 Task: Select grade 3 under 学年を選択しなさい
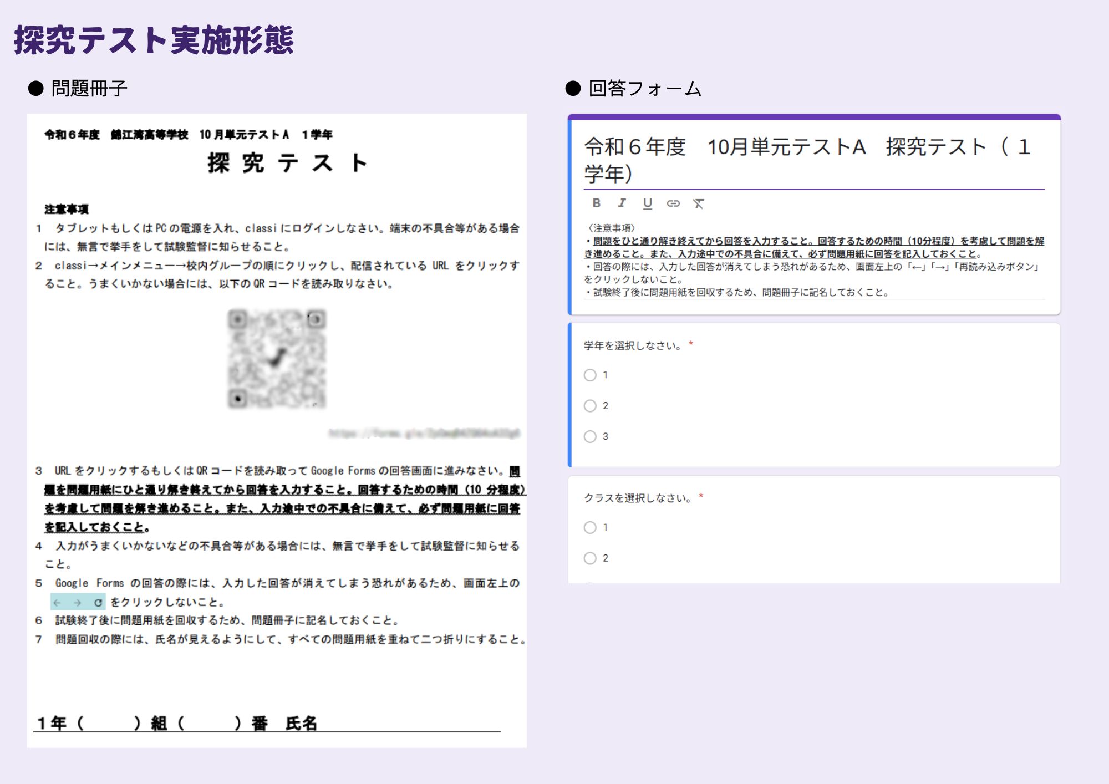tap(590, 436)
